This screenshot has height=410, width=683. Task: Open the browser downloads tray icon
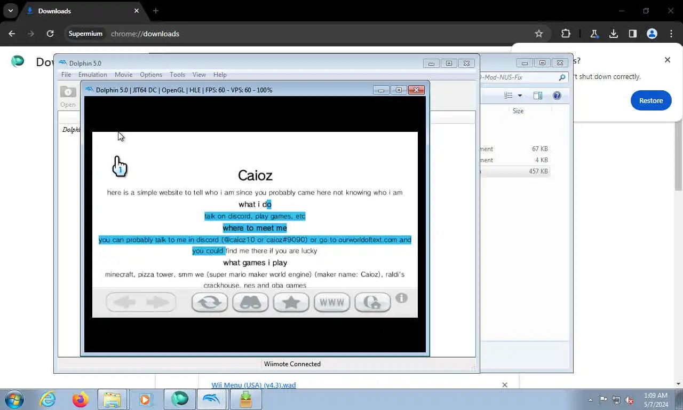pos(614,34)
